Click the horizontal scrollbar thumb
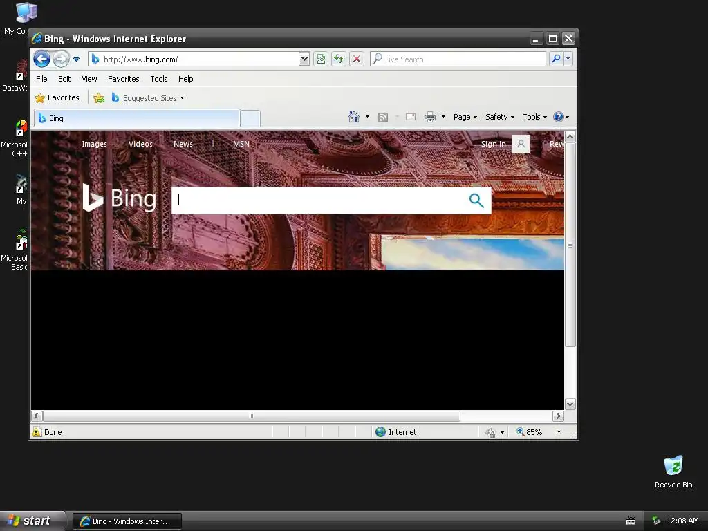 (252, 416)
